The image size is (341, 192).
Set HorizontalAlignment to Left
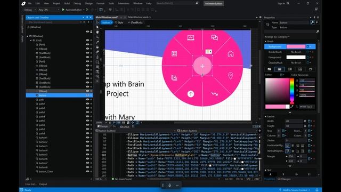tap(288, 146)
